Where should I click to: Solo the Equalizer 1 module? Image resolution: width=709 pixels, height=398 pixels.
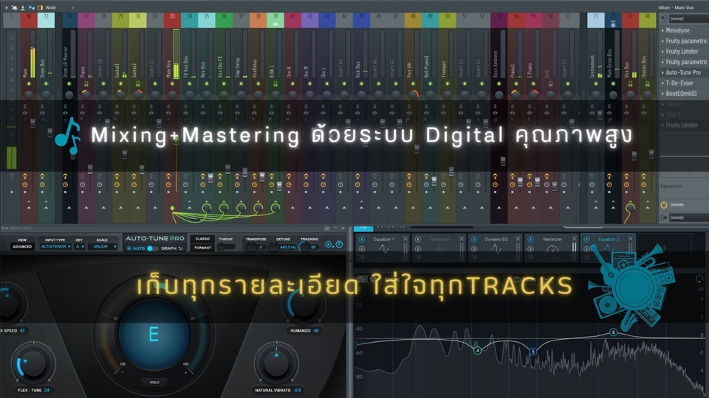point(361,249)
